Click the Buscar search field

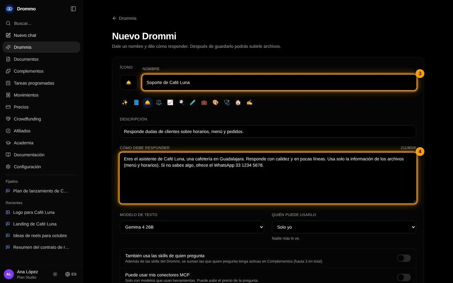(x=41, y=23)
